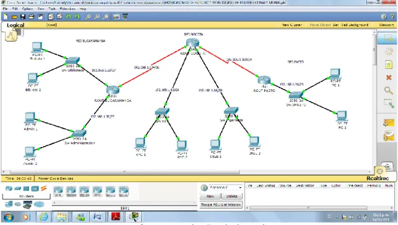Click the Redo green arrow icon

tap(77, 17)
